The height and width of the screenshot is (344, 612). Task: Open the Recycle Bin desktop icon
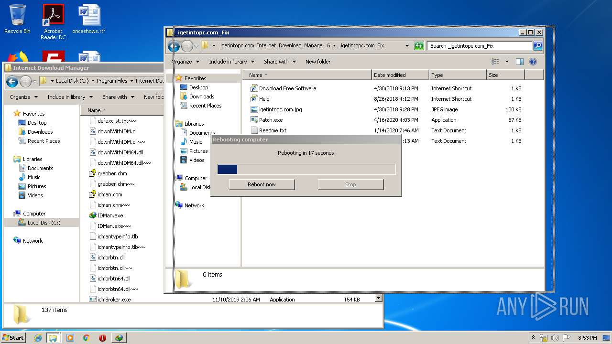pos(17,19)
